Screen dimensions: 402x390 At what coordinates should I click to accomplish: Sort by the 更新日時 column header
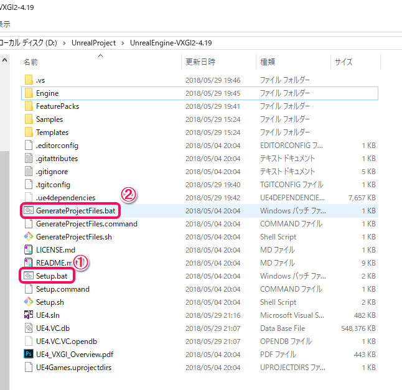click(200, 62)
